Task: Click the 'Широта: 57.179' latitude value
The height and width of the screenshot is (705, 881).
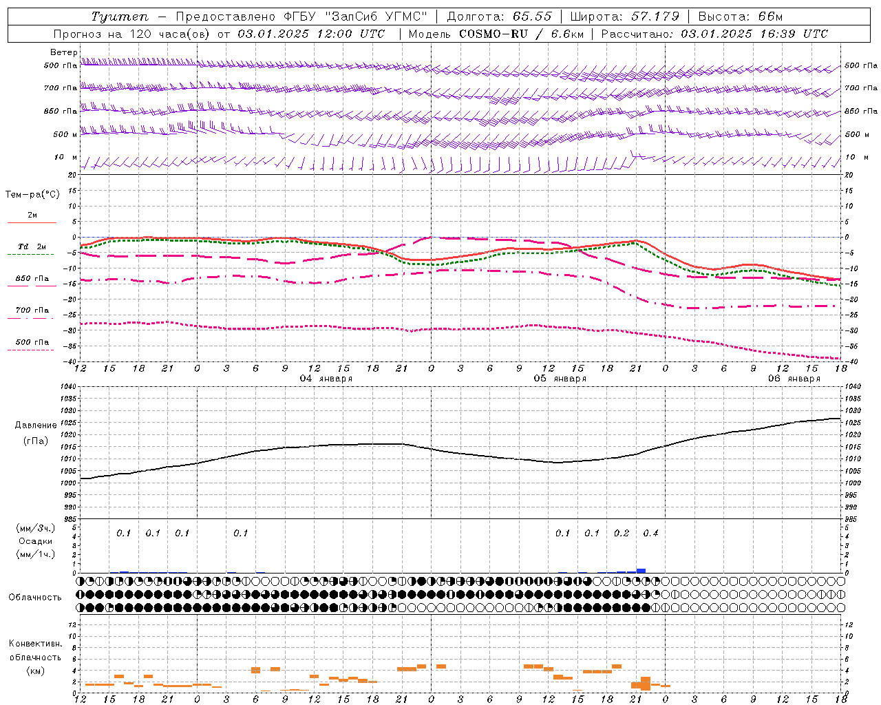Action: (624, 17)
